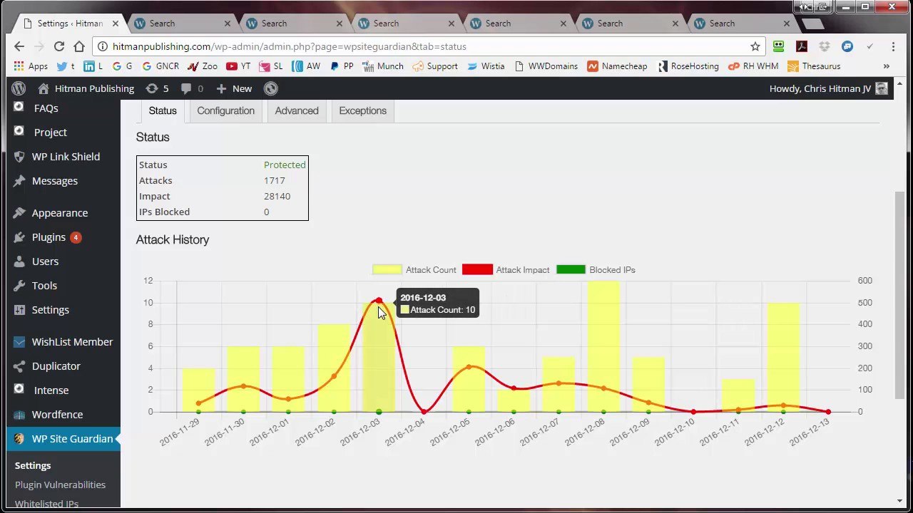Open Plugin Vulnerabilities submenu

point(60,484)
